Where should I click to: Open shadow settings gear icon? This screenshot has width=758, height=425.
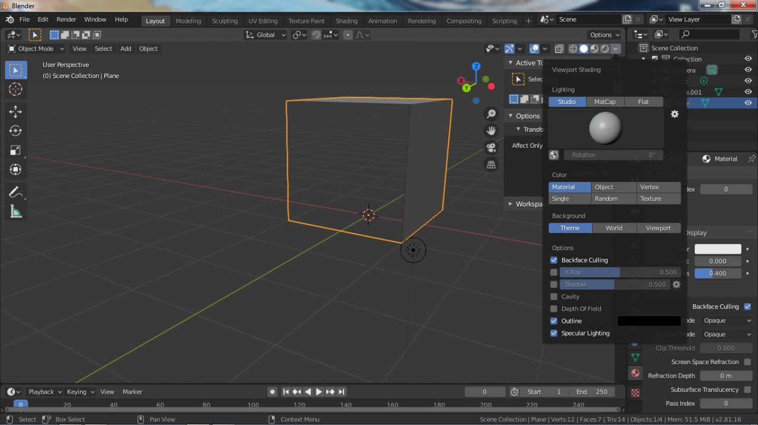pos(676,284)
